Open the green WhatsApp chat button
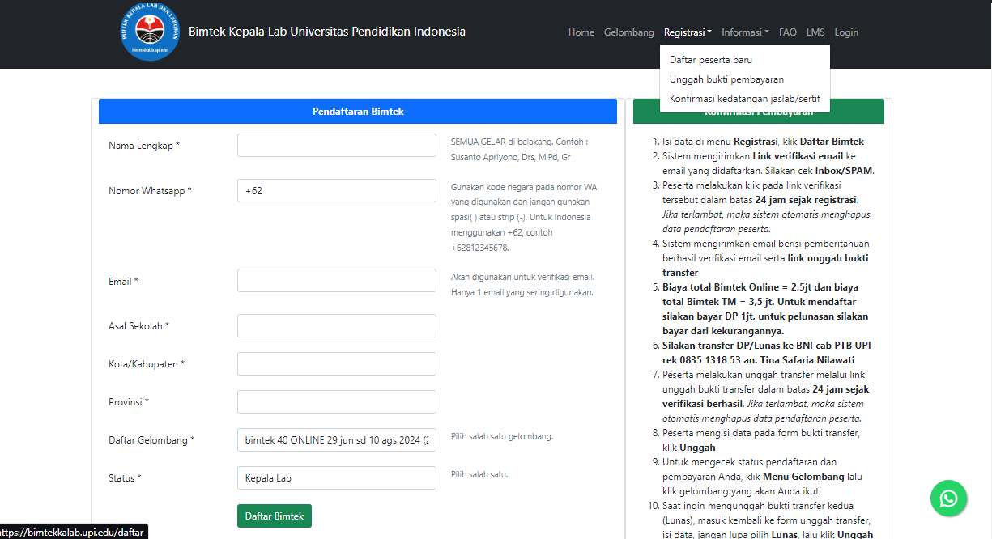Screen dimensions: 992x539 pos(948,498)
